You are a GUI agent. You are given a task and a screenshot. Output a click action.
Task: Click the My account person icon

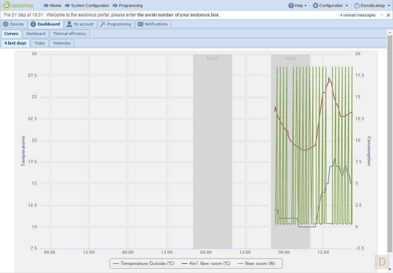[69, 24]
